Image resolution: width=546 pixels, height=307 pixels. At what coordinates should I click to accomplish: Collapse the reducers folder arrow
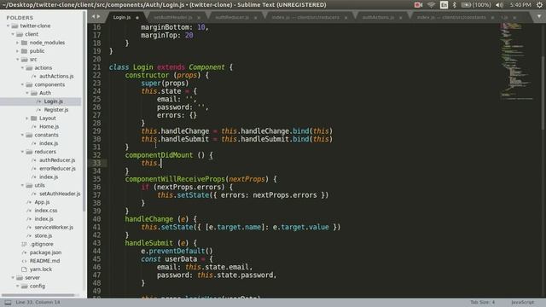[x=23, y=152]
